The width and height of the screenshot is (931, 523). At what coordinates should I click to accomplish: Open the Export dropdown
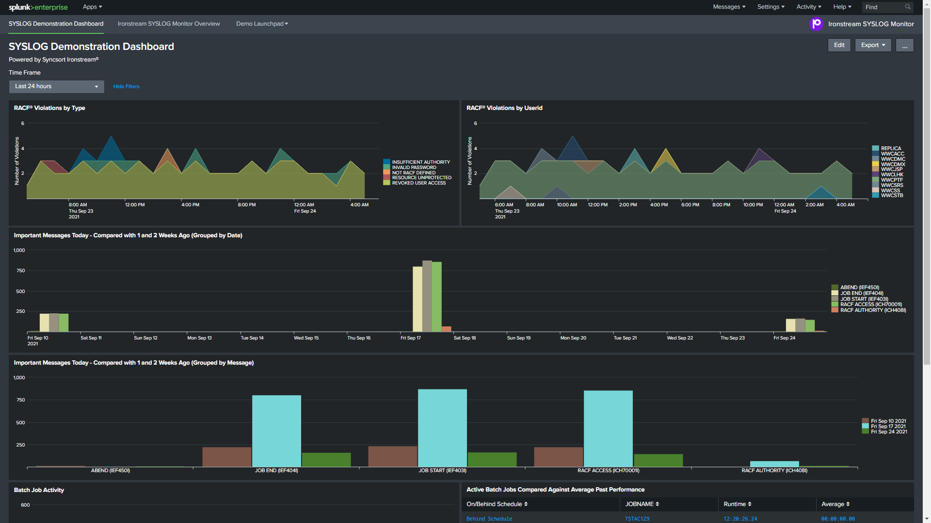(x=873, y=45)
